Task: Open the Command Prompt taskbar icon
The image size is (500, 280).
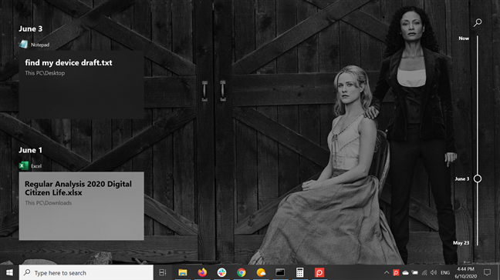Action: point(280,272)
